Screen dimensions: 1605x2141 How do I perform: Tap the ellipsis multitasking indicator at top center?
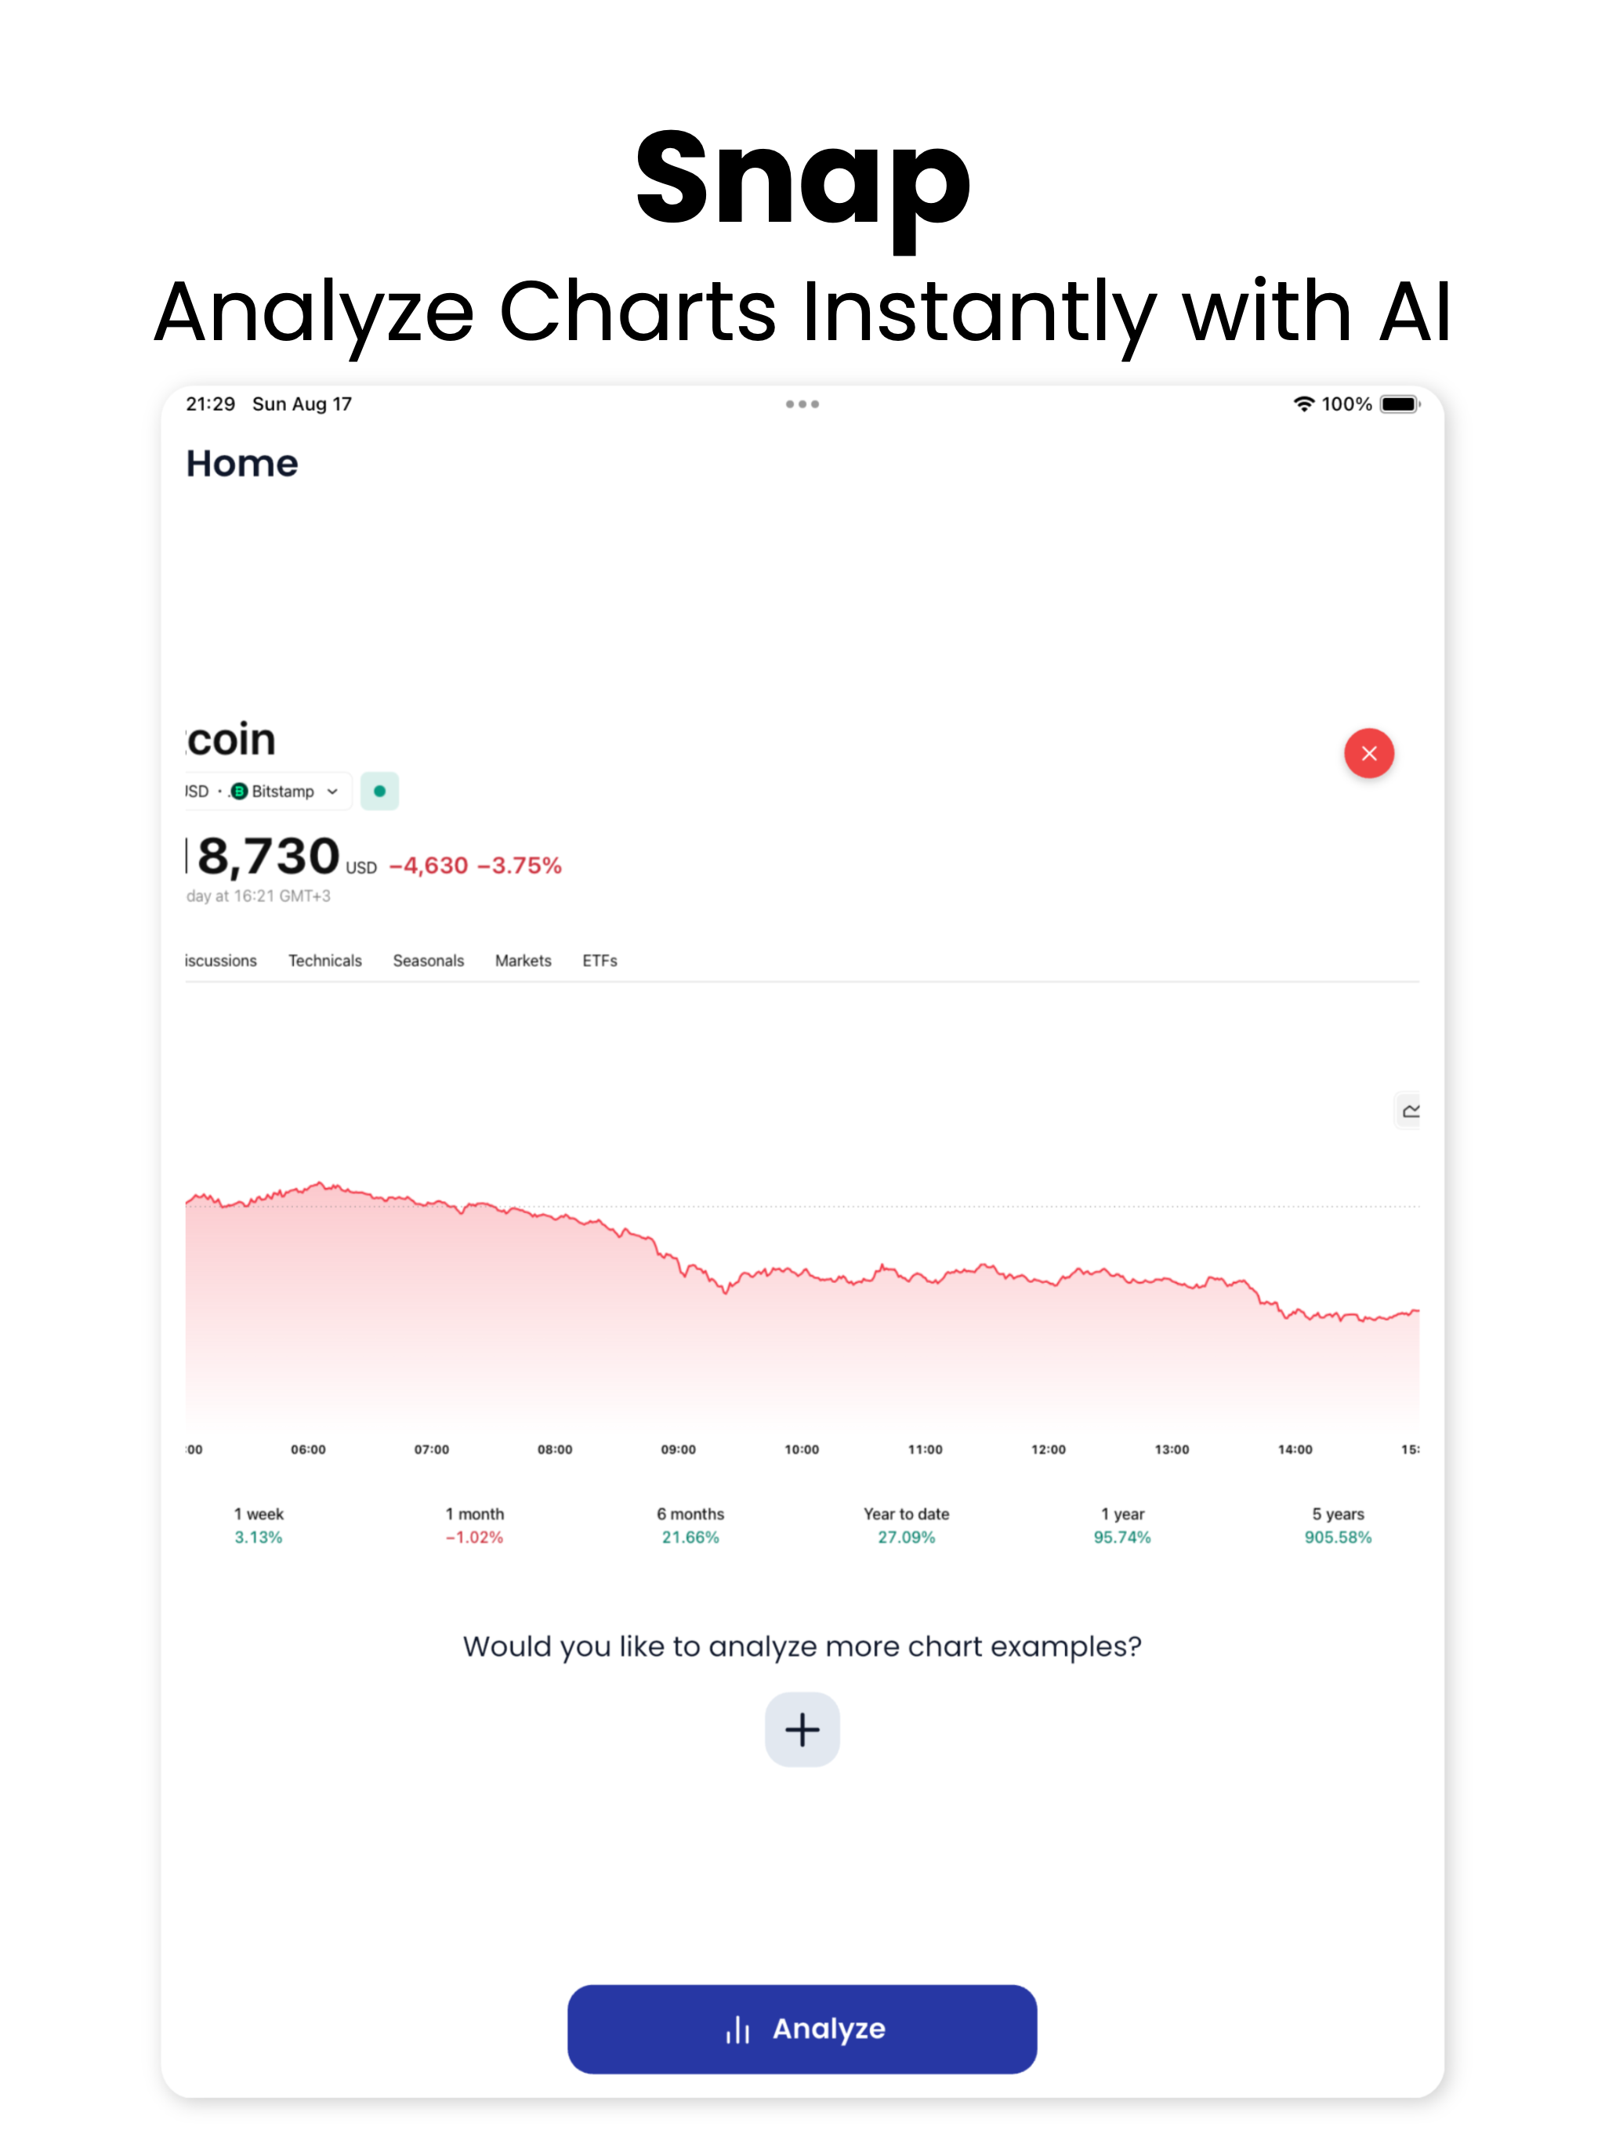(802, 404)
